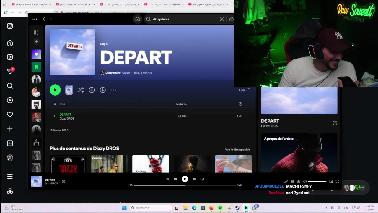The height and width of the screenshot is (213, 378).
Task: Open Instagram Explore compass icon
Action: coord(10,100)
